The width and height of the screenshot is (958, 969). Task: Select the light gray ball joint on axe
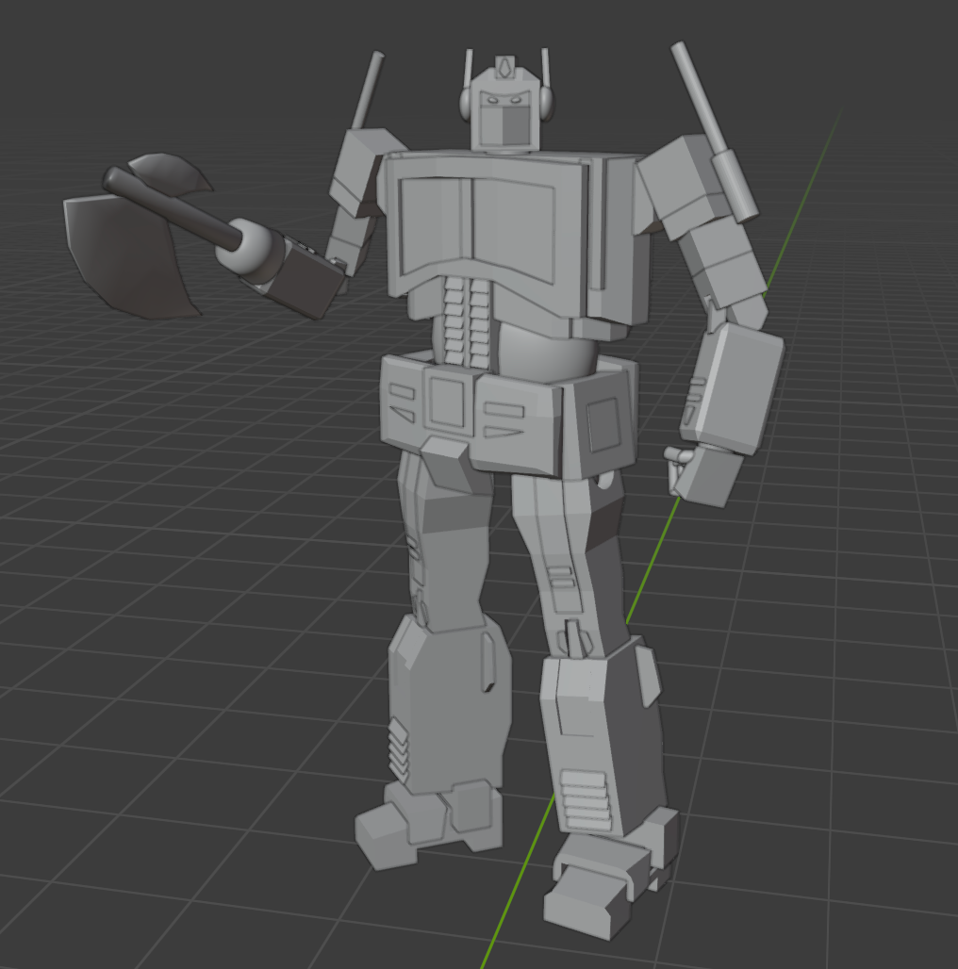245,246
